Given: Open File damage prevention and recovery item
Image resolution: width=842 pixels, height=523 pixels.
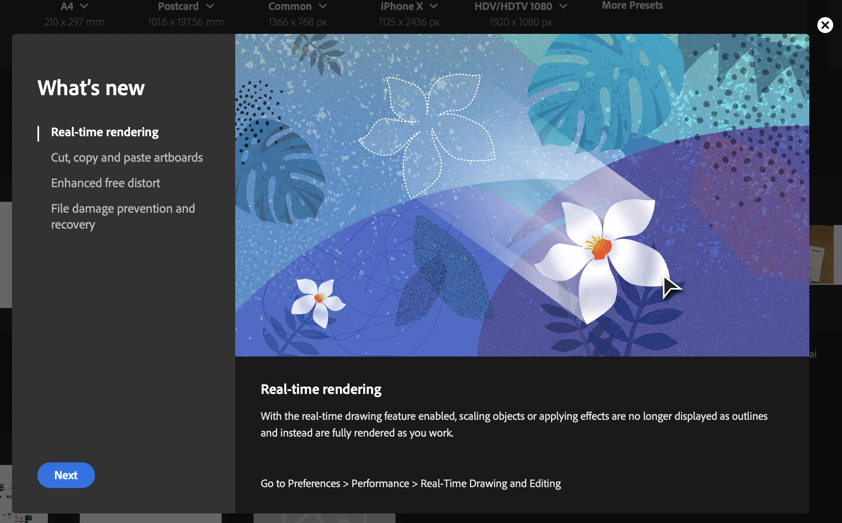Looking at the screenshot, I should (x=123, y=216).
